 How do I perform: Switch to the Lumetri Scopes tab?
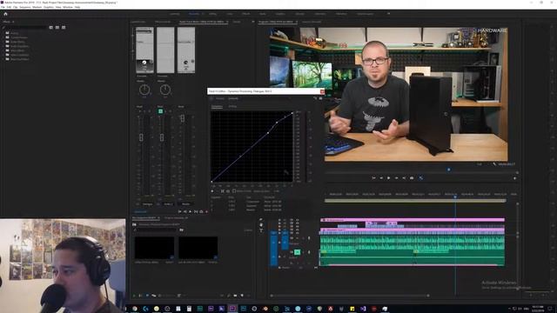[x=138, y=22]
